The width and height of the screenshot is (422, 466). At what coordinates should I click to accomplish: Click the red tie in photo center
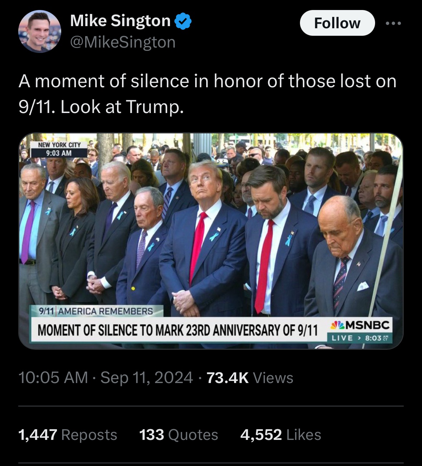[198, 247]
